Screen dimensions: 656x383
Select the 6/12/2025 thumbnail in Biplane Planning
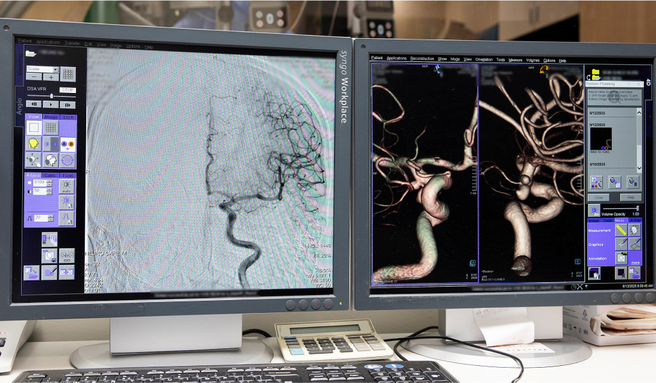600,139
